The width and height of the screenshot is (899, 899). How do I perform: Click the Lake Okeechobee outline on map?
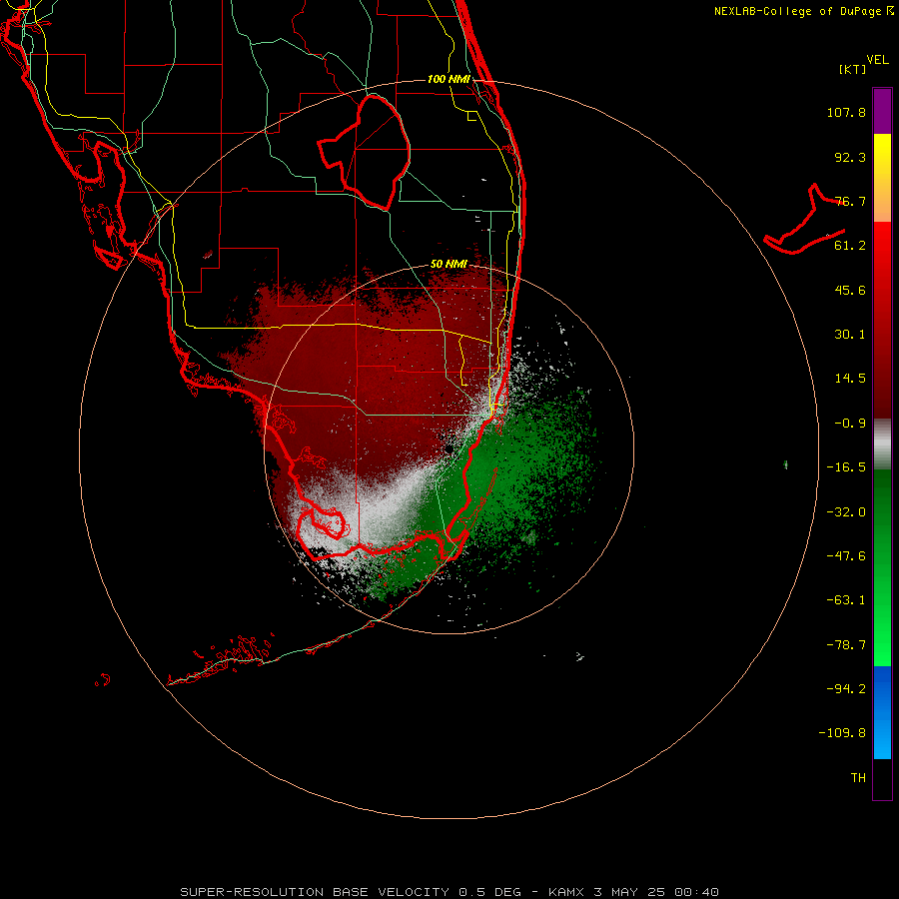[x=365, y=152]
